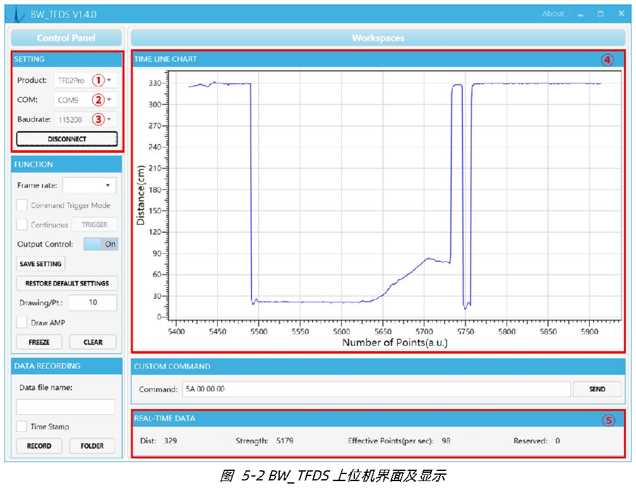The height and width of the screenshot is (488, 636).
Task: Click the Effective Points value 98
Action: pos(446,441)
